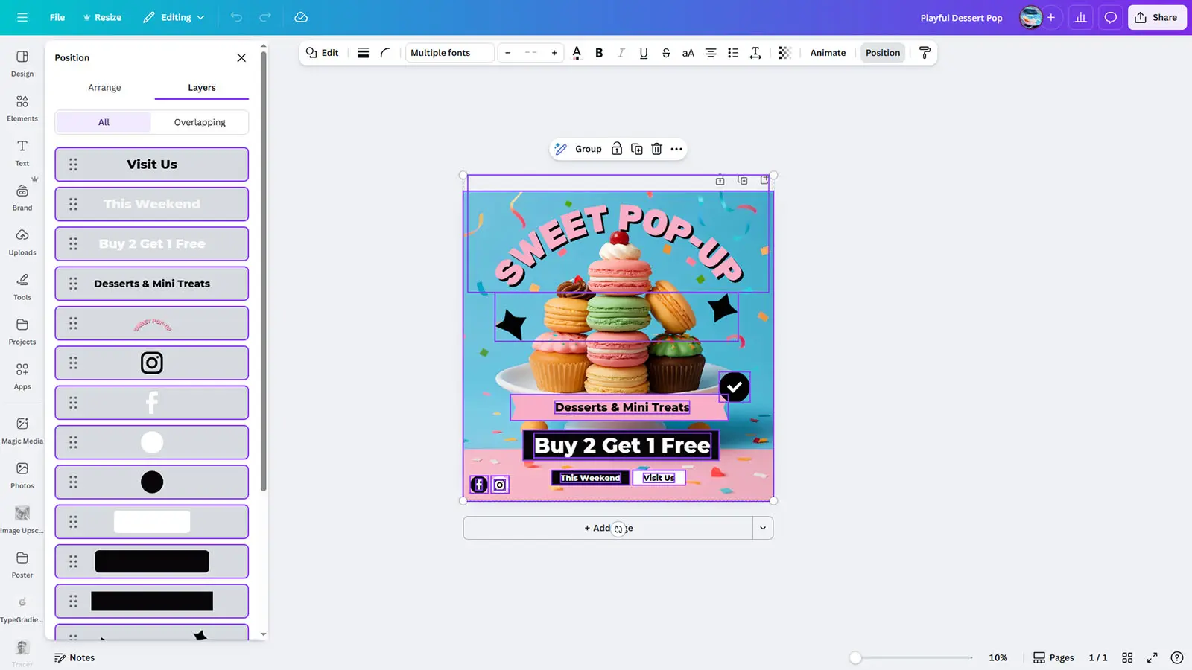
Task: Lock the selected elements
Action: pyautogui.click(x=617, y=149)
